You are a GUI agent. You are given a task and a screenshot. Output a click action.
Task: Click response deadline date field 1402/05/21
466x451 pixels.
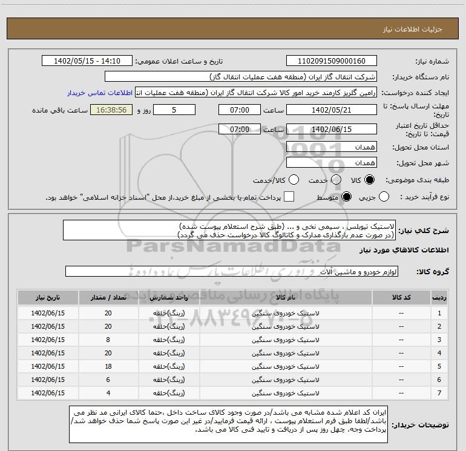tap(332, 110)
